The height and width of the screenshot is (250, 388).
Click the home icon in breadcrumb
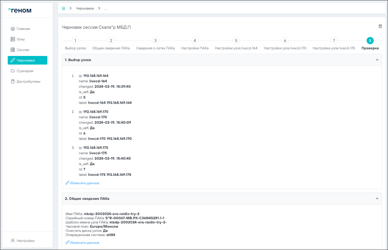(x=63, y=8)
